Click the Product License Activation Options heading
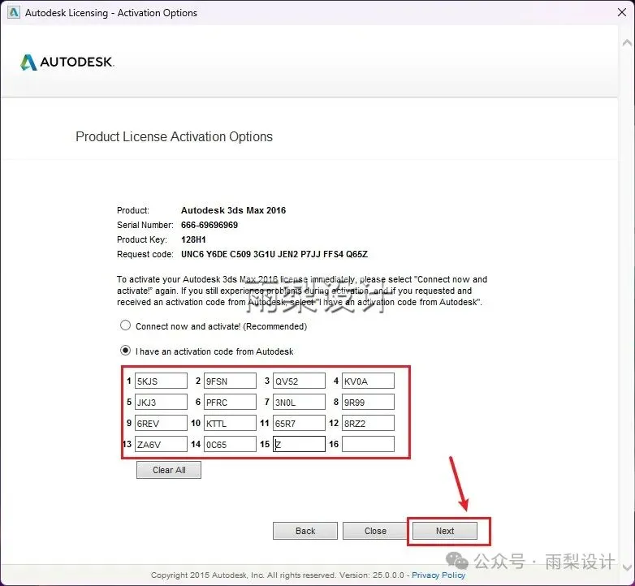 174,137
